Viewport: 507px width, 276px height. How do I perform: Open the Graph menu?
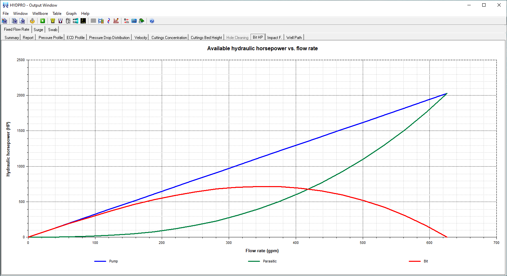point(71,14)
